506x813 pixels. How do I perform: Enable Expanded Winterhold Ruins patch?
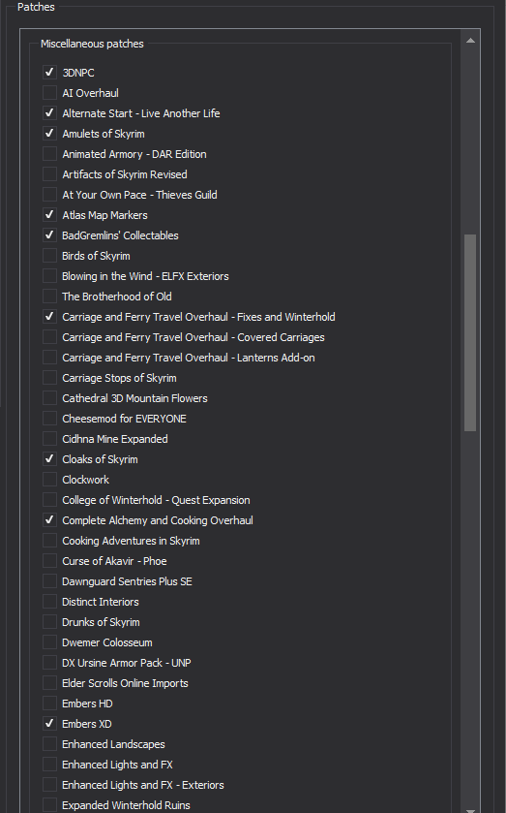(x=49, y=805)
